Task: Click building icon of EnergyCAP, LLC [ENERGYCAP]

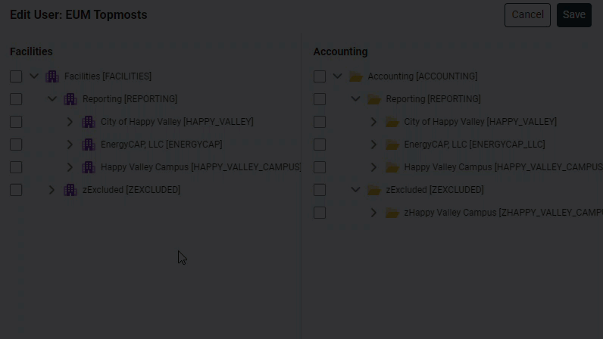Action: click(89, 145)
